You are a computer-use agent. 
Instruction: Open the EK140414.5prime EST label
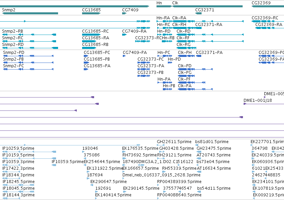click(x=113, y=195)
